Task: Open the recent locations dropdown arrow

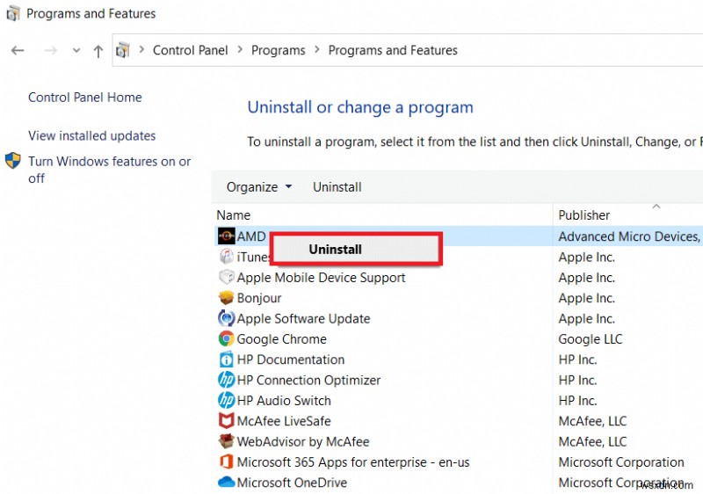Action: tap(76, 51)
